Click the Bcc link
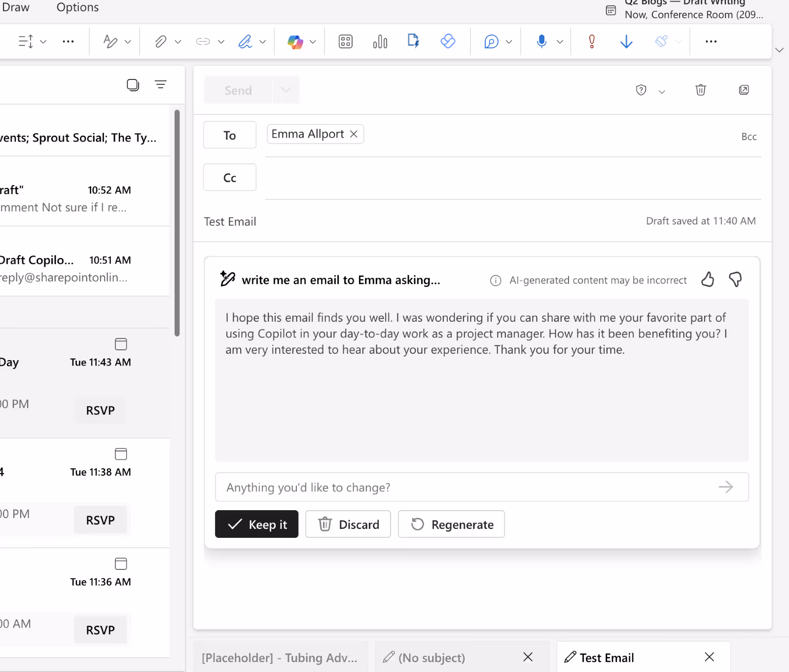The height and width of the screenshot is (672, 789). pos(749,137)
